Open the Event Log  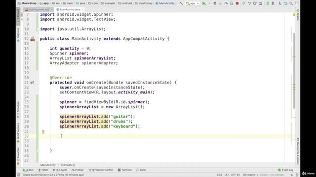285,170
